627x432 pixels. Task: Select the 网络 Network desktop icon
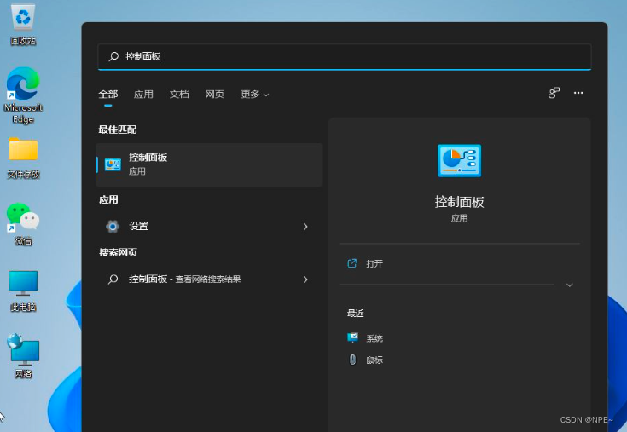click(x=23, y=356)
